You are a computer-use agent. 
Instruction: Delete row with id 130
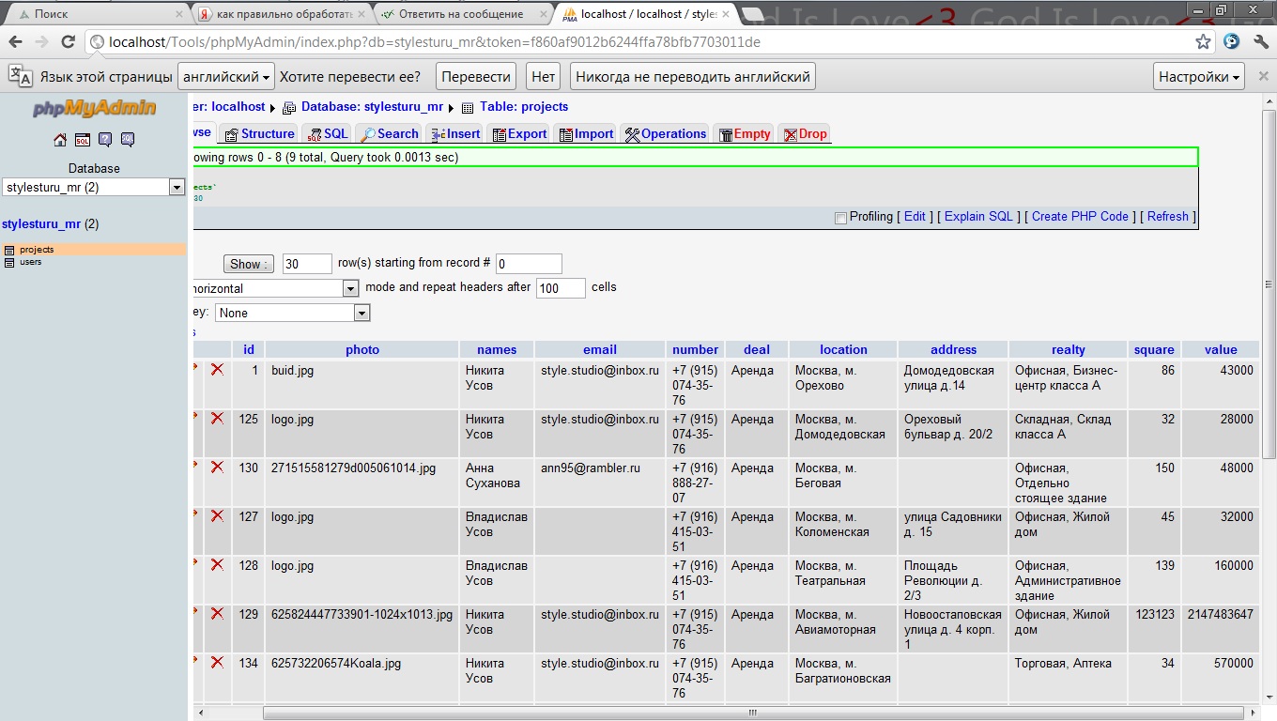coord(217,468)
